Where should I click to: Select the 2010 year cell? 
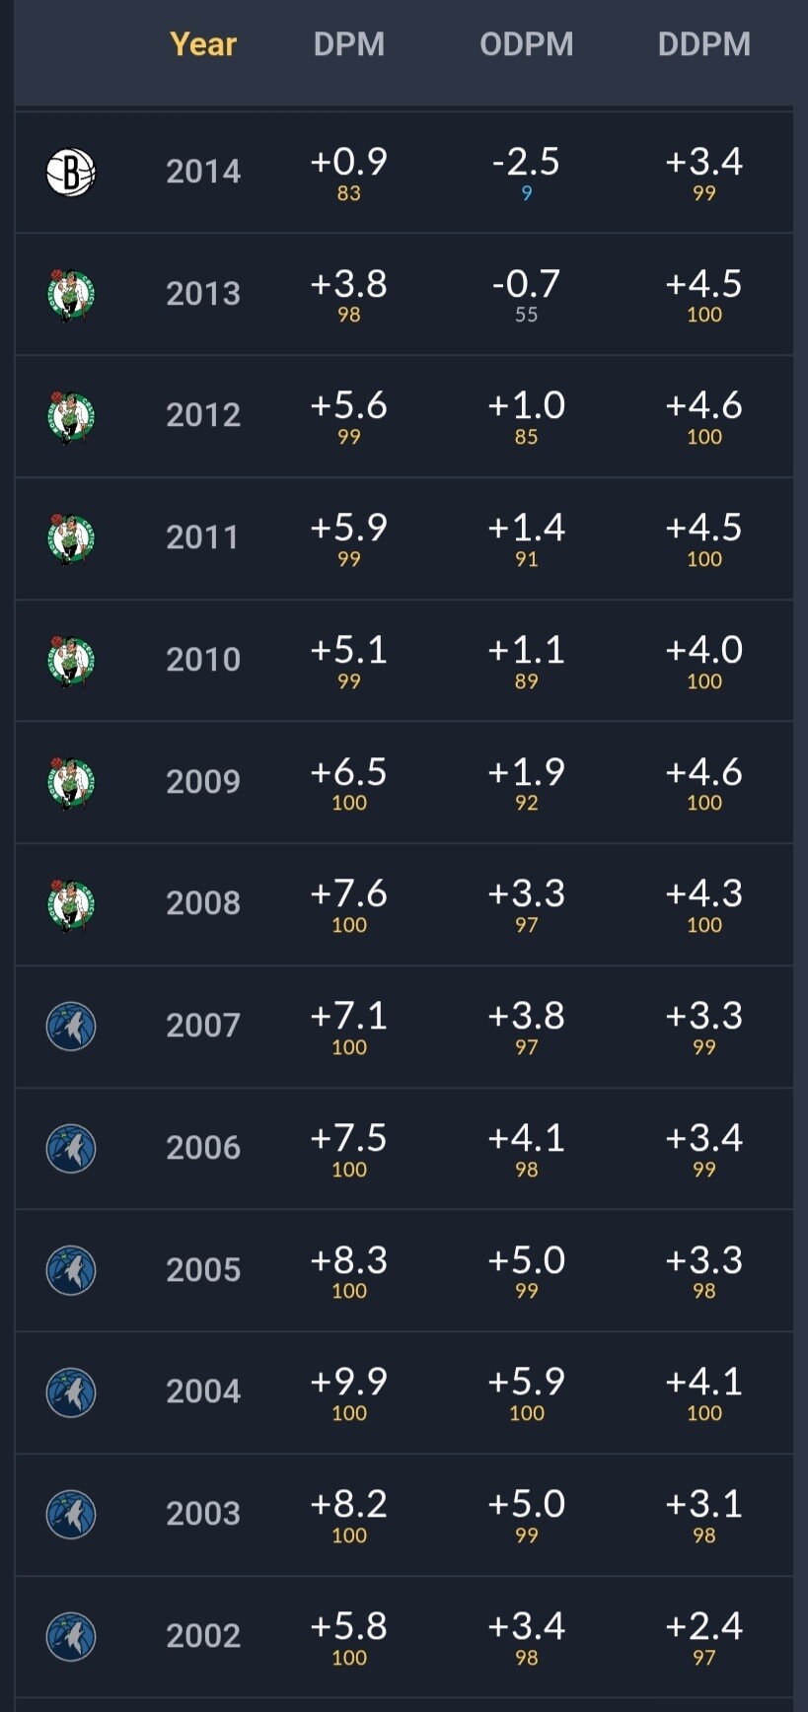203,660
